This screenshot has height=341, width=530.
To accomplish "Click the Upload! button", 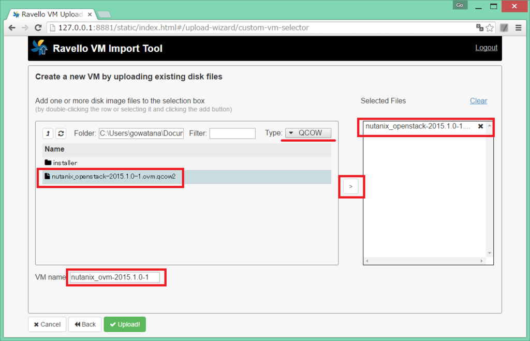I will [125, 324].
